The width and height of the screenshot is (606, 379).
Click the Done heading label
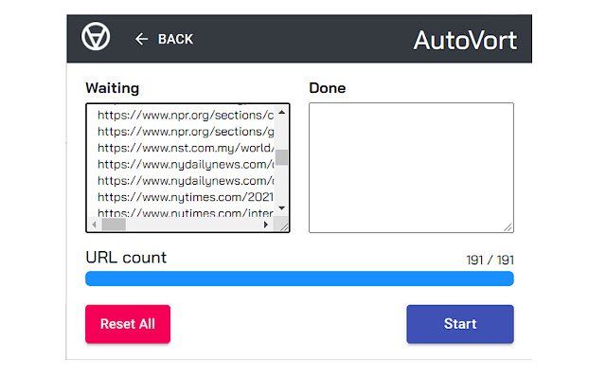[x=328, y=88]
